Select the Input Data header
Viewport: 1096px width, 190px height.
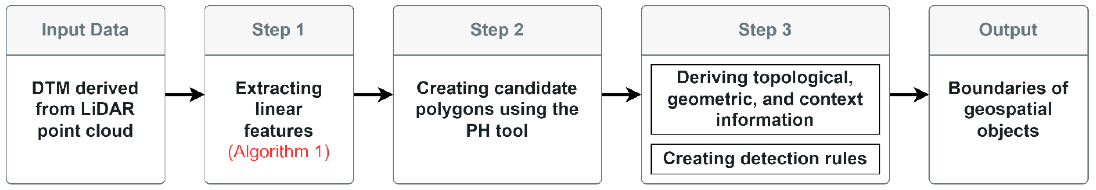[85, 30]
